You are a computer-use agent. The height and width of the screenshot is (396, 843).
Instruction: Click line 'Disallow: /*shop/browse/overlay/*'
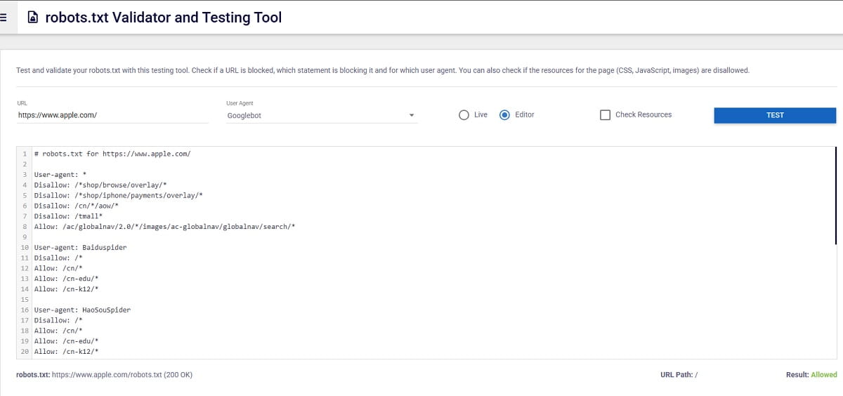[x=100, y=185]
